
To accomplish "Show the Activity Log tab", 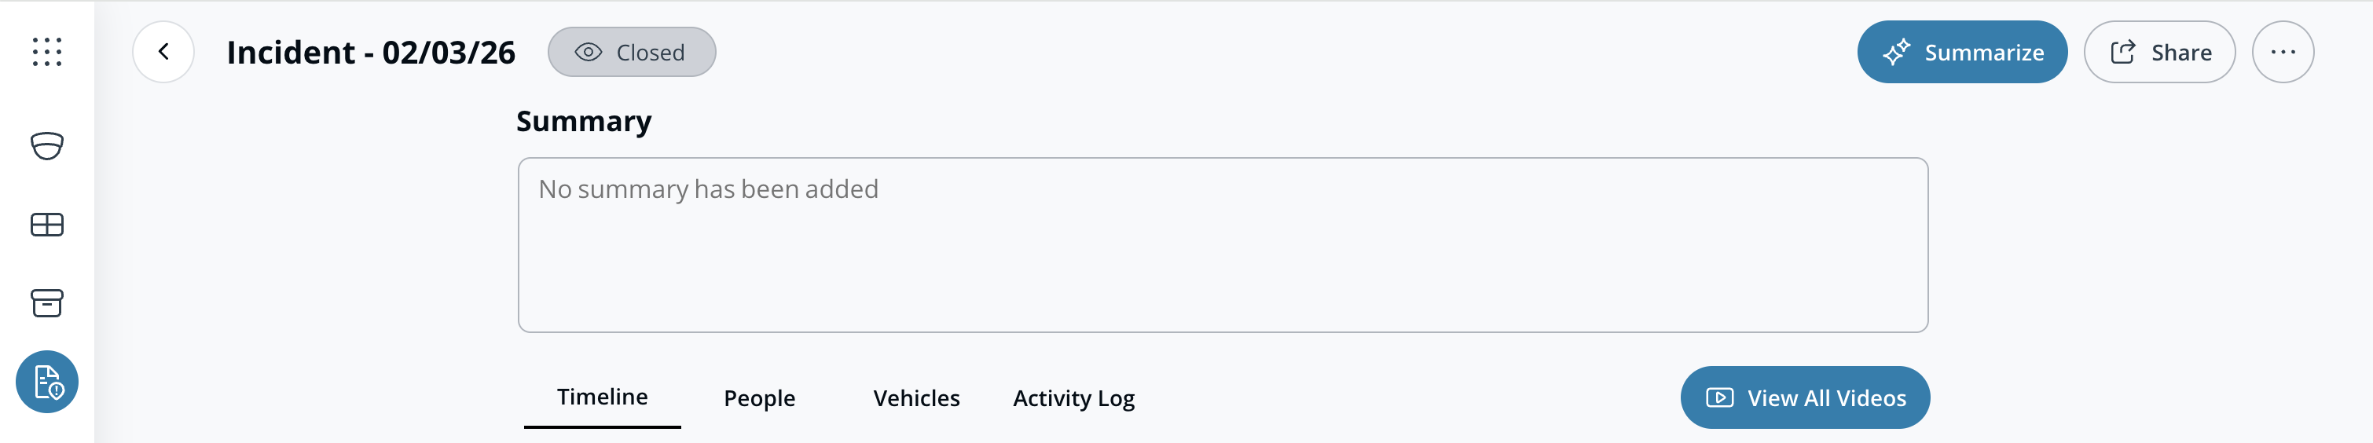I will coord(1073,398).
